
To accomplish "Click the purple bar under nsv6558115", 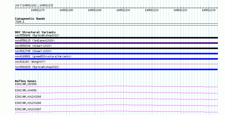I will pyautogui.click(x=116, y=43).
